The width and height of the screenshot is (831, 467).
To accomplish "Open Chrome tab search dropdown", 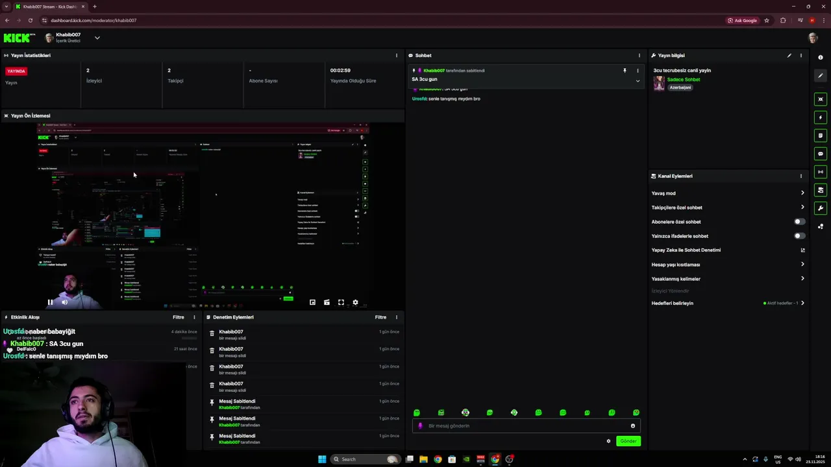I will coord(6,6).
